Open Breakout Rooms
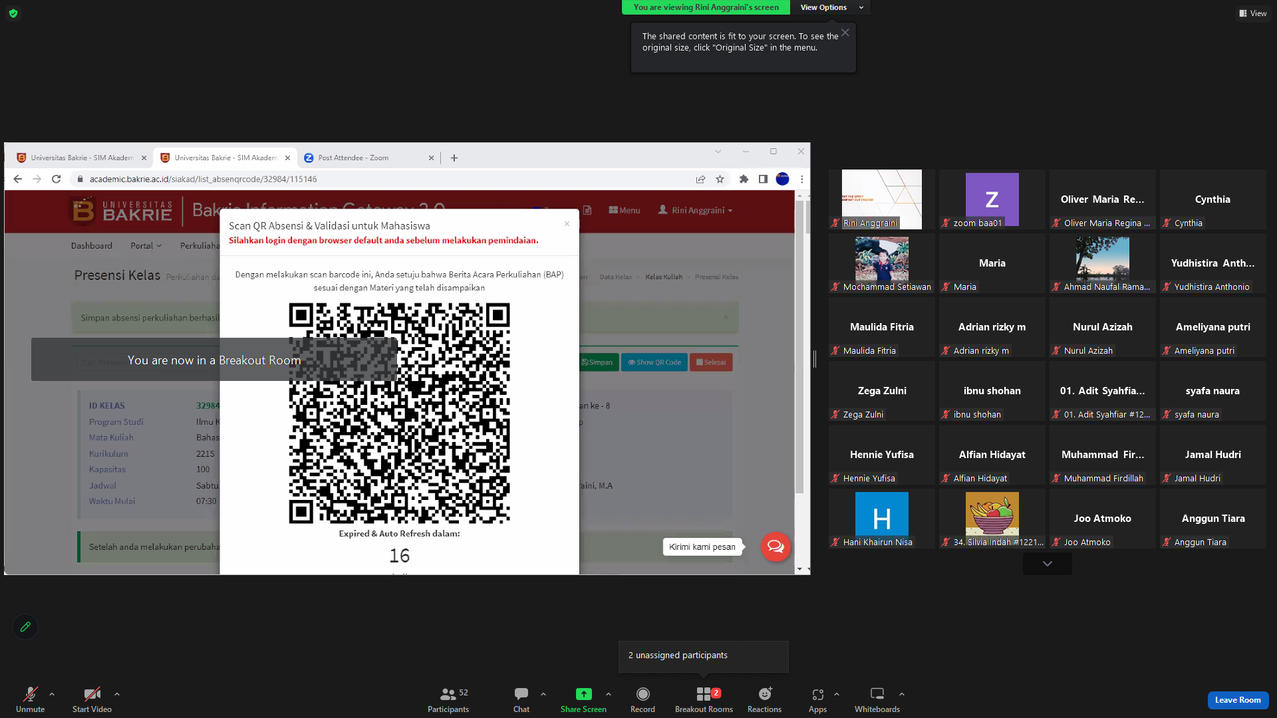The height and width of the screenshot is (718, 1277). click(x=704, y=699)
